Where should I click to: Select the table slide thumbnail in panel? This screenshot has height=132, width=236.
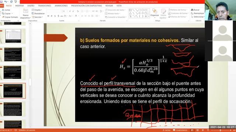coord(13,36)
